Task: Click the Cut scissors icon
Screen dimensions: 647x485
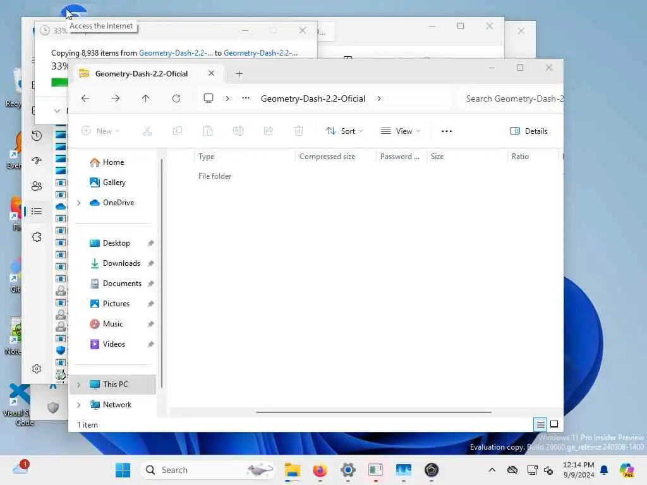Action: (147, 131)
